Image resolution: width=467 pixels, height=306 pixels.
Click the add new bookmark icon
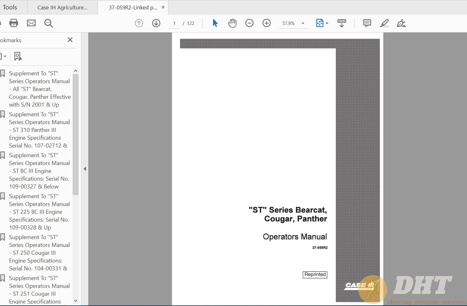pos(18,57)
